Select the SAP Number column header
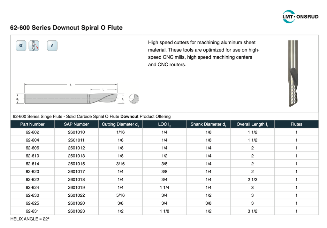Image resolution: width=327 pixels, height=228 pixels. pos(76,124)
